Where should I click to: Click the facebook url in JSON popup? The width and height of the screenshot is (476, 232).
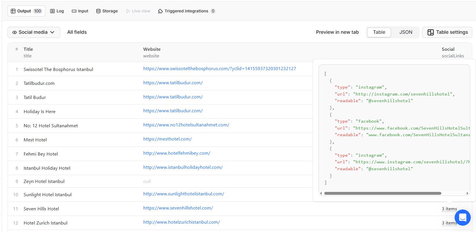(412, 128)
